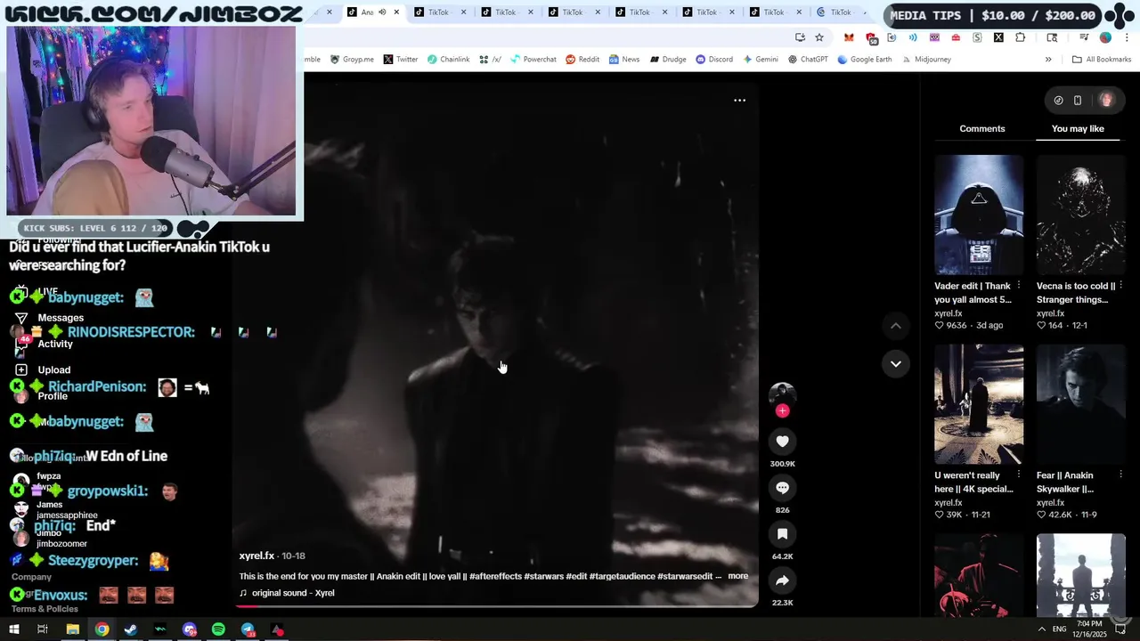Open the Discord app on taskbar
1140x641 pixels.
tap(189, 629)
